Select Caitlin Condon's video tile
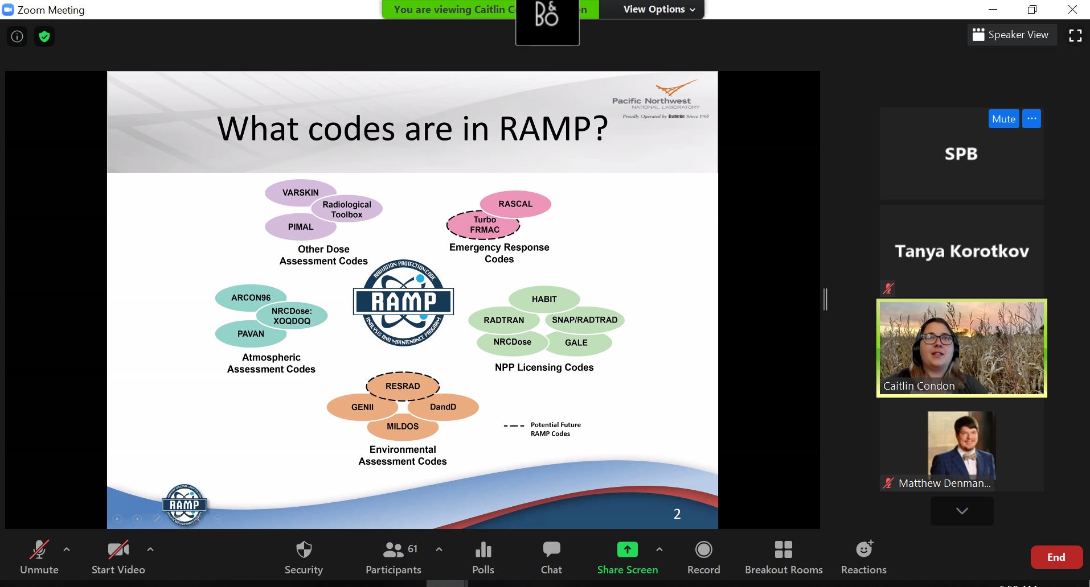The image size is (1090, 587). coord(962,348)
